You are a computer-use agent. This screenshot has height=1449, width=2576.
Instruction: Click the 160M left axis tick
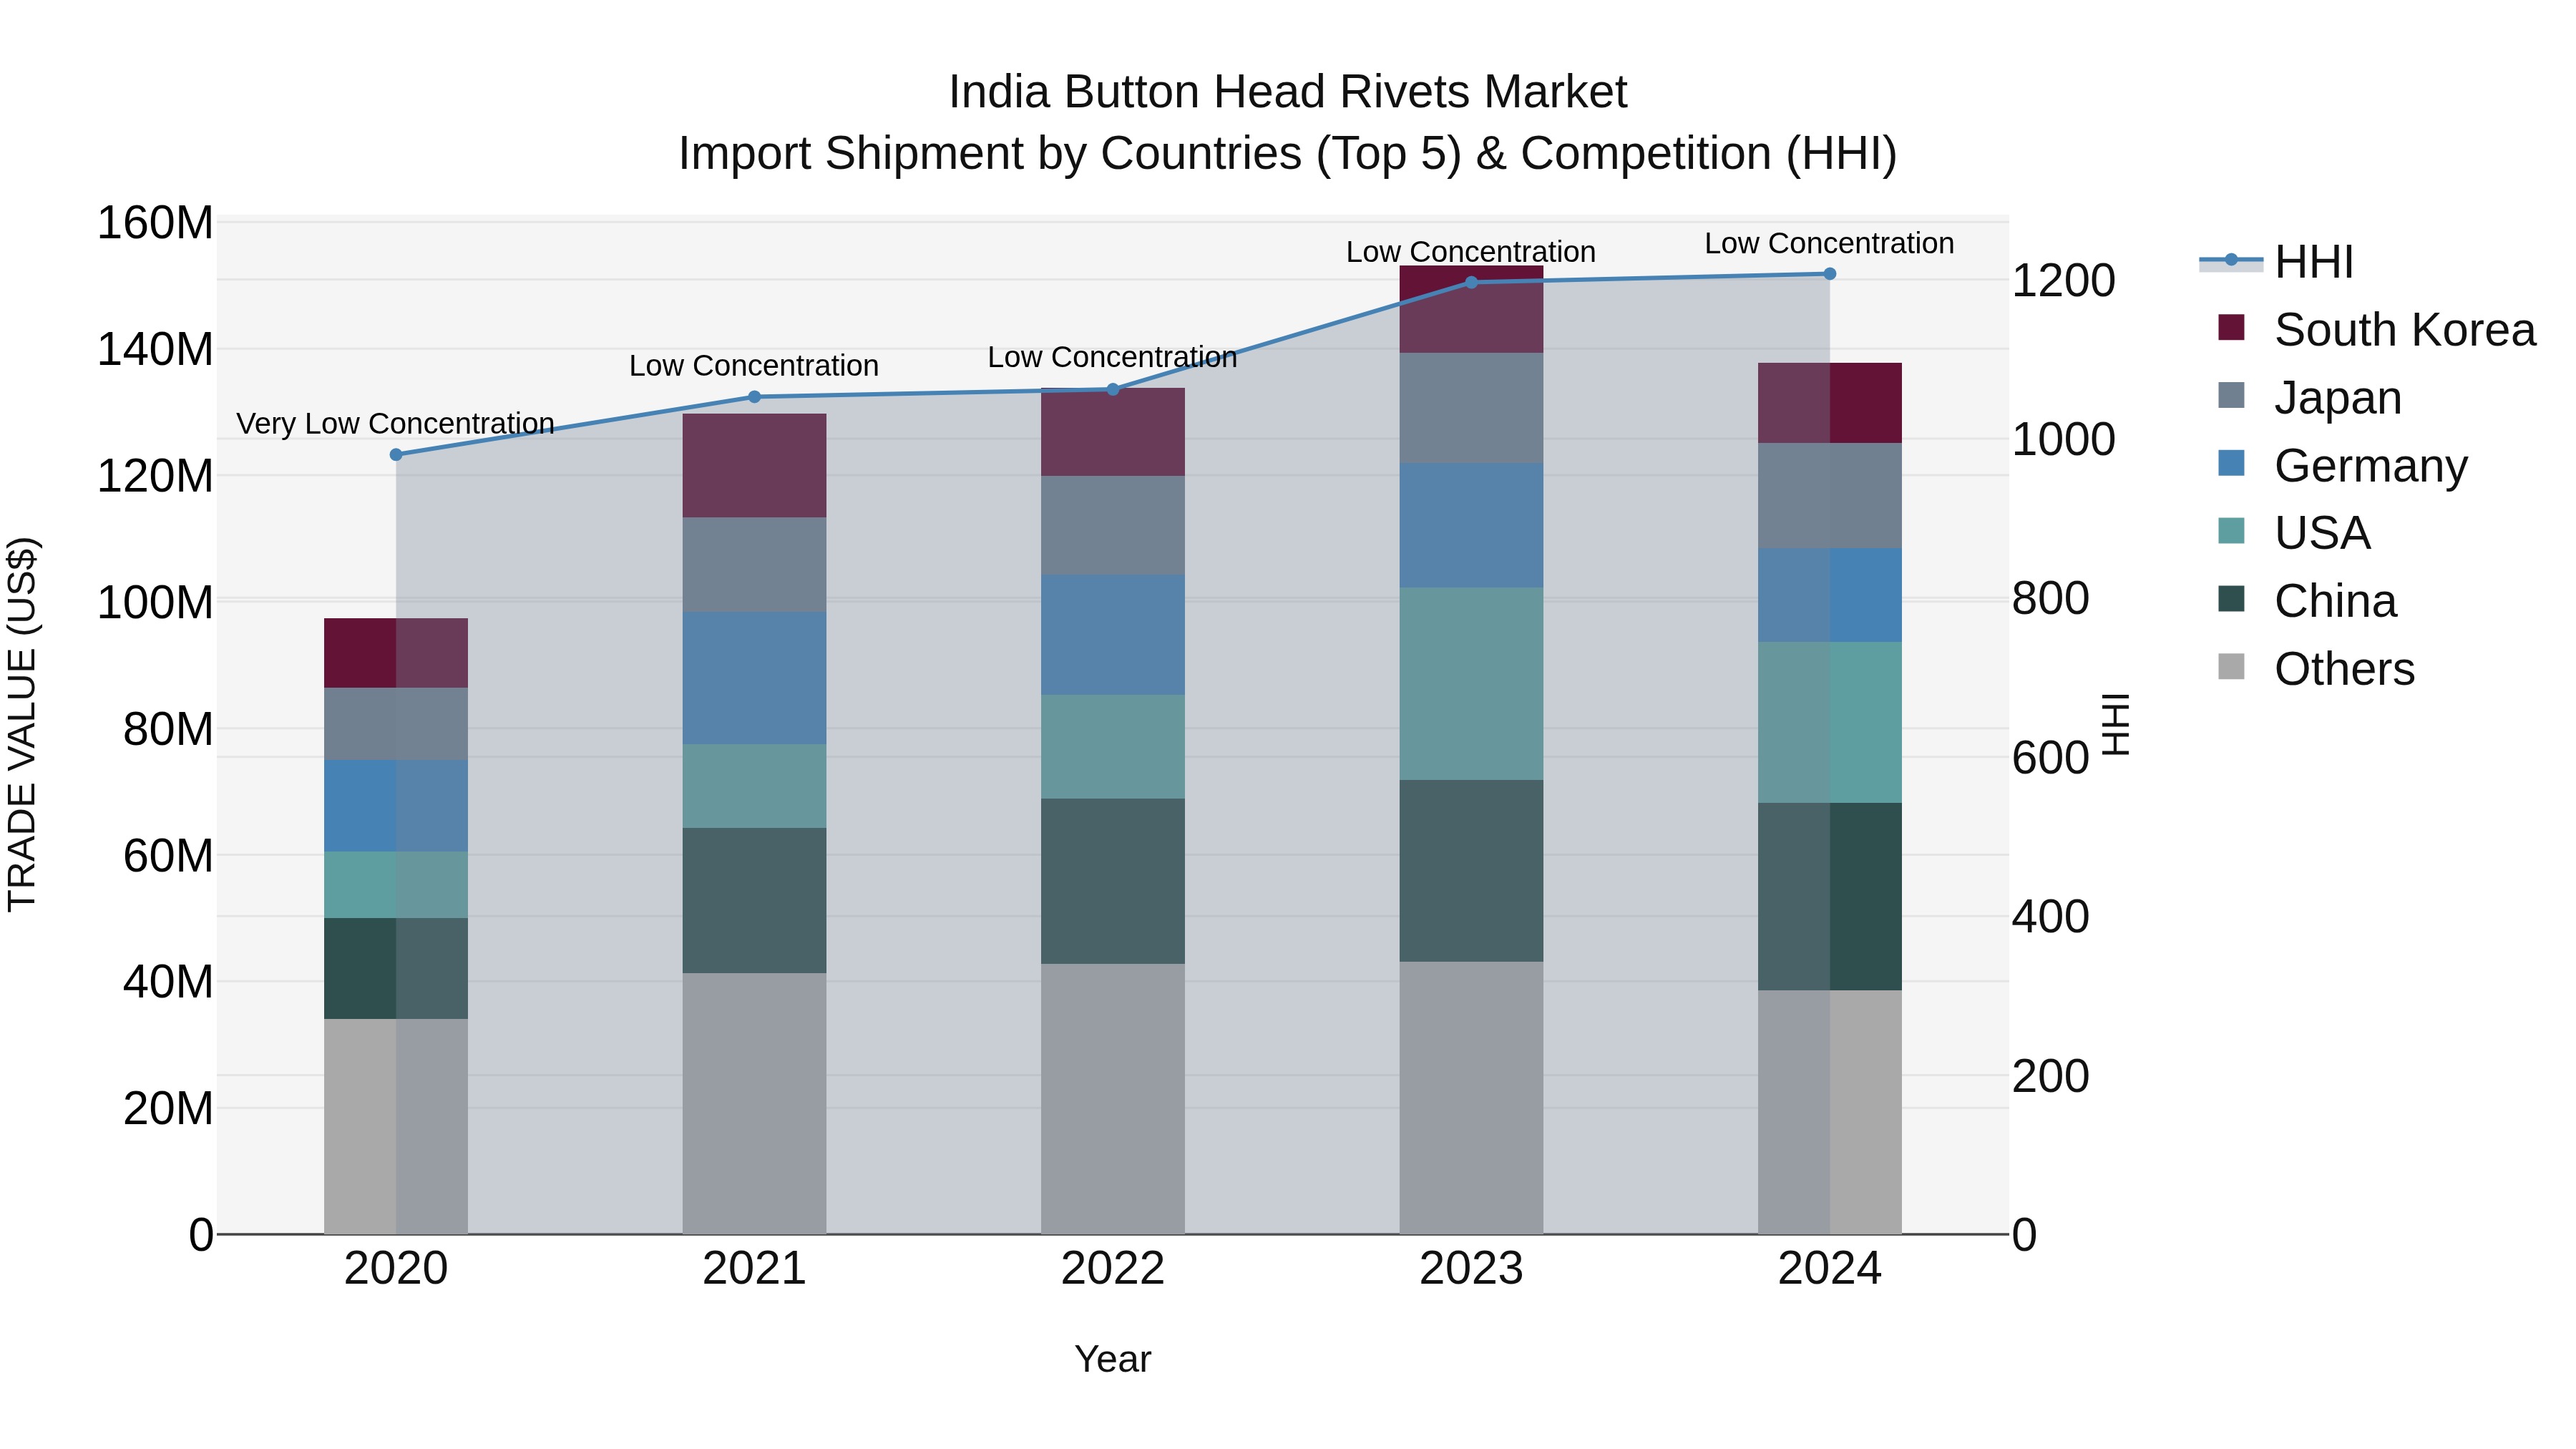click(155, 223)
